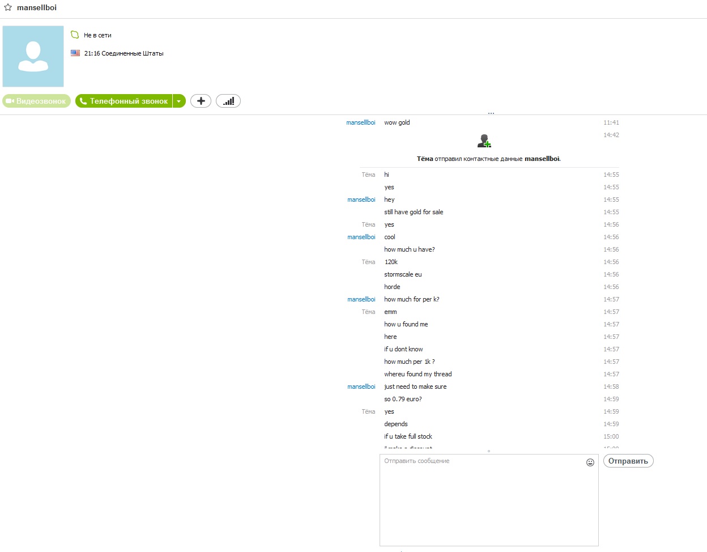Select the message 'if u take full stock'

point(408,436)
